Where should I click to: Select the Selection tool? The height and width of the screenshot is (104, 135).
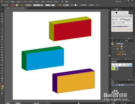point(2,11)
